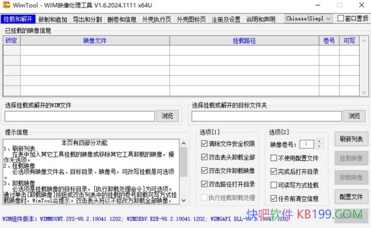Screen dimensions: 371x228
Task: Focus the target folder path input field
Action: tap(267, 116)
